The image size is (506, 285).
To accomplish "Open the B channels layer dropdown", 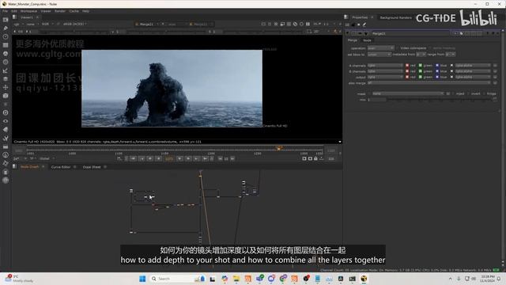I will [385, 71].
